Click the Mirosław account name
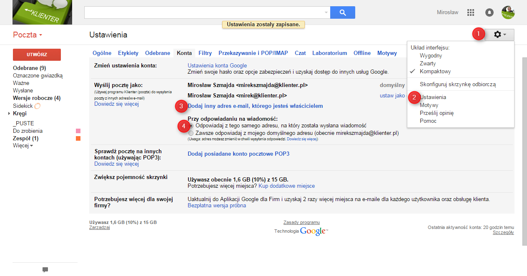The height and width of the screenshot is (276, 527). [447, 12]
